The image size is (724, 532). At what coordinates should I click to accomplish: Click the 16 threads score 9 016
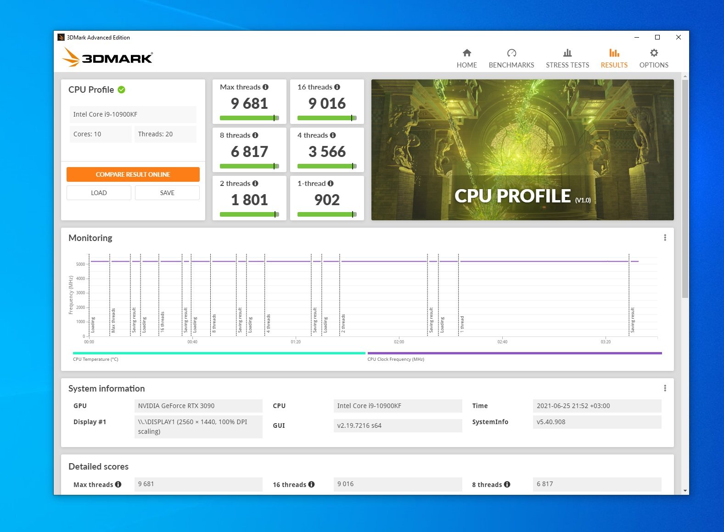[327, 104]
